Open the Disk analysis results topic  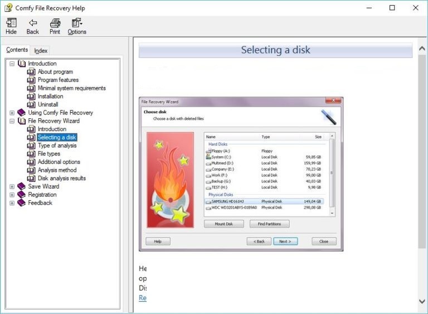click(x=62, y=178)
